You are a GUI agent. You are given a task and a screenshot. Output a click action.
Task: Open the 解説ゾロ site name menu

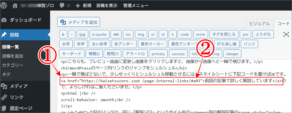(46, 6)
